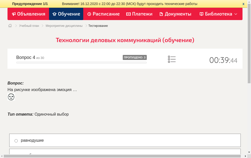Open the Учебный план breadcrumb link
251x158 pixels.
[x=29, y=26]
